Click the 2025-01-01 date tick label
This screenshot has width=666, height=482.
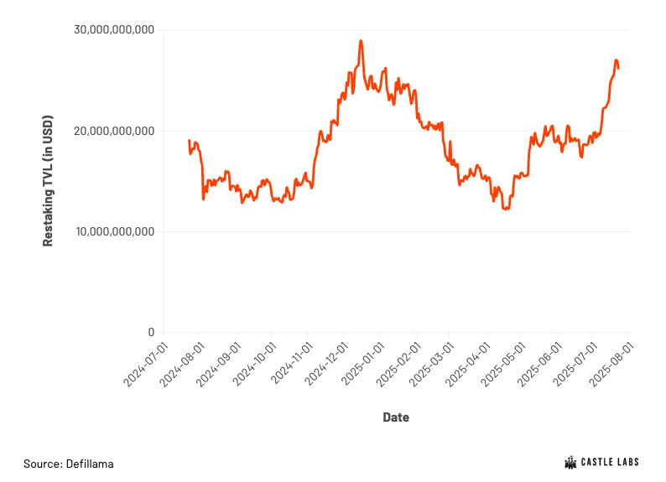pyautogui.click(x=362, y=365)
